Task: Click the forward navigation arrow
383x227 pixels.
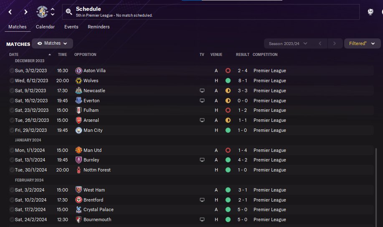Action: pyautogui.click(x=26, y=12)
